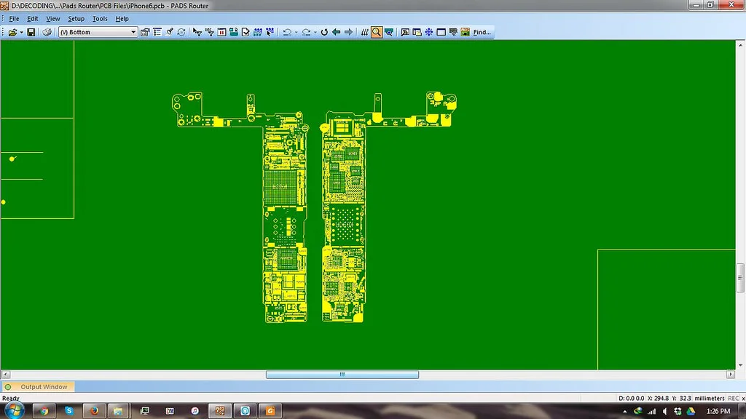Click the green back arrow icon

pyautogui.click(x=336, y=32)
